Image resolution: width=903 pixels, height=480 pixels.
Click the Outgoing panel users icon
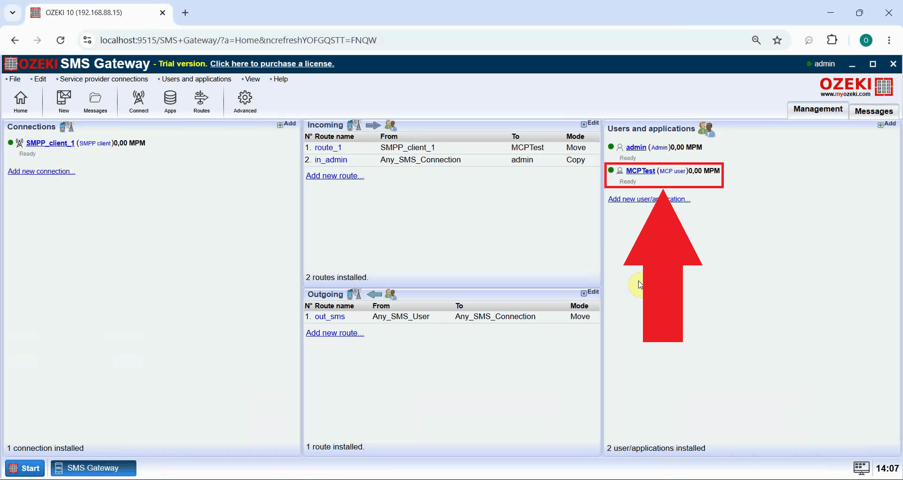tap(390, 294)
